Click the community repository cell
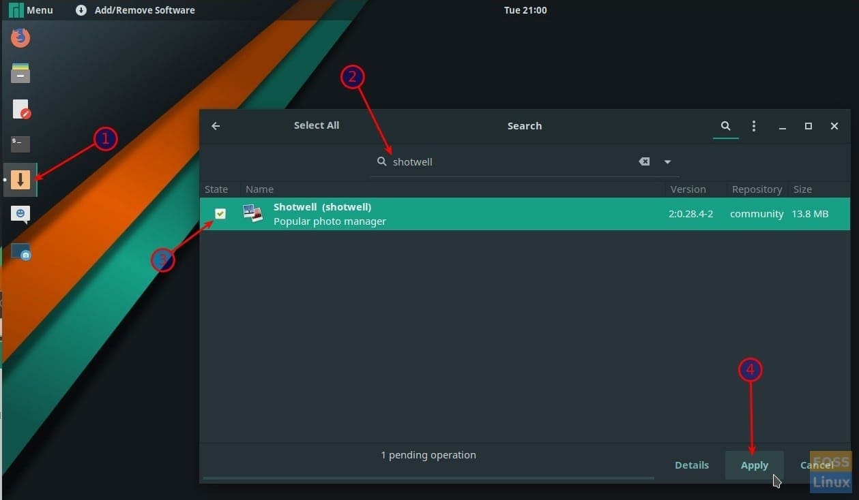The image size is (859, 500). point(757,214)
